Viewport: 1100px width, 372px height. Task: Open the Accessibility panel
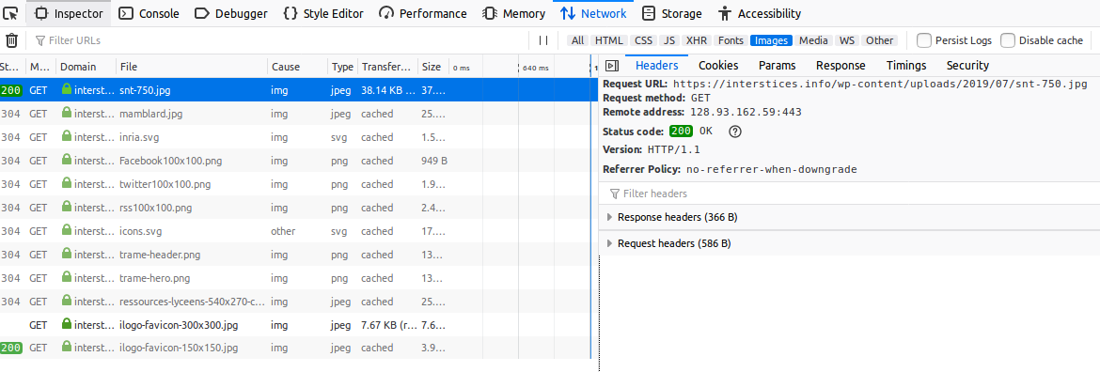point(759,13)
